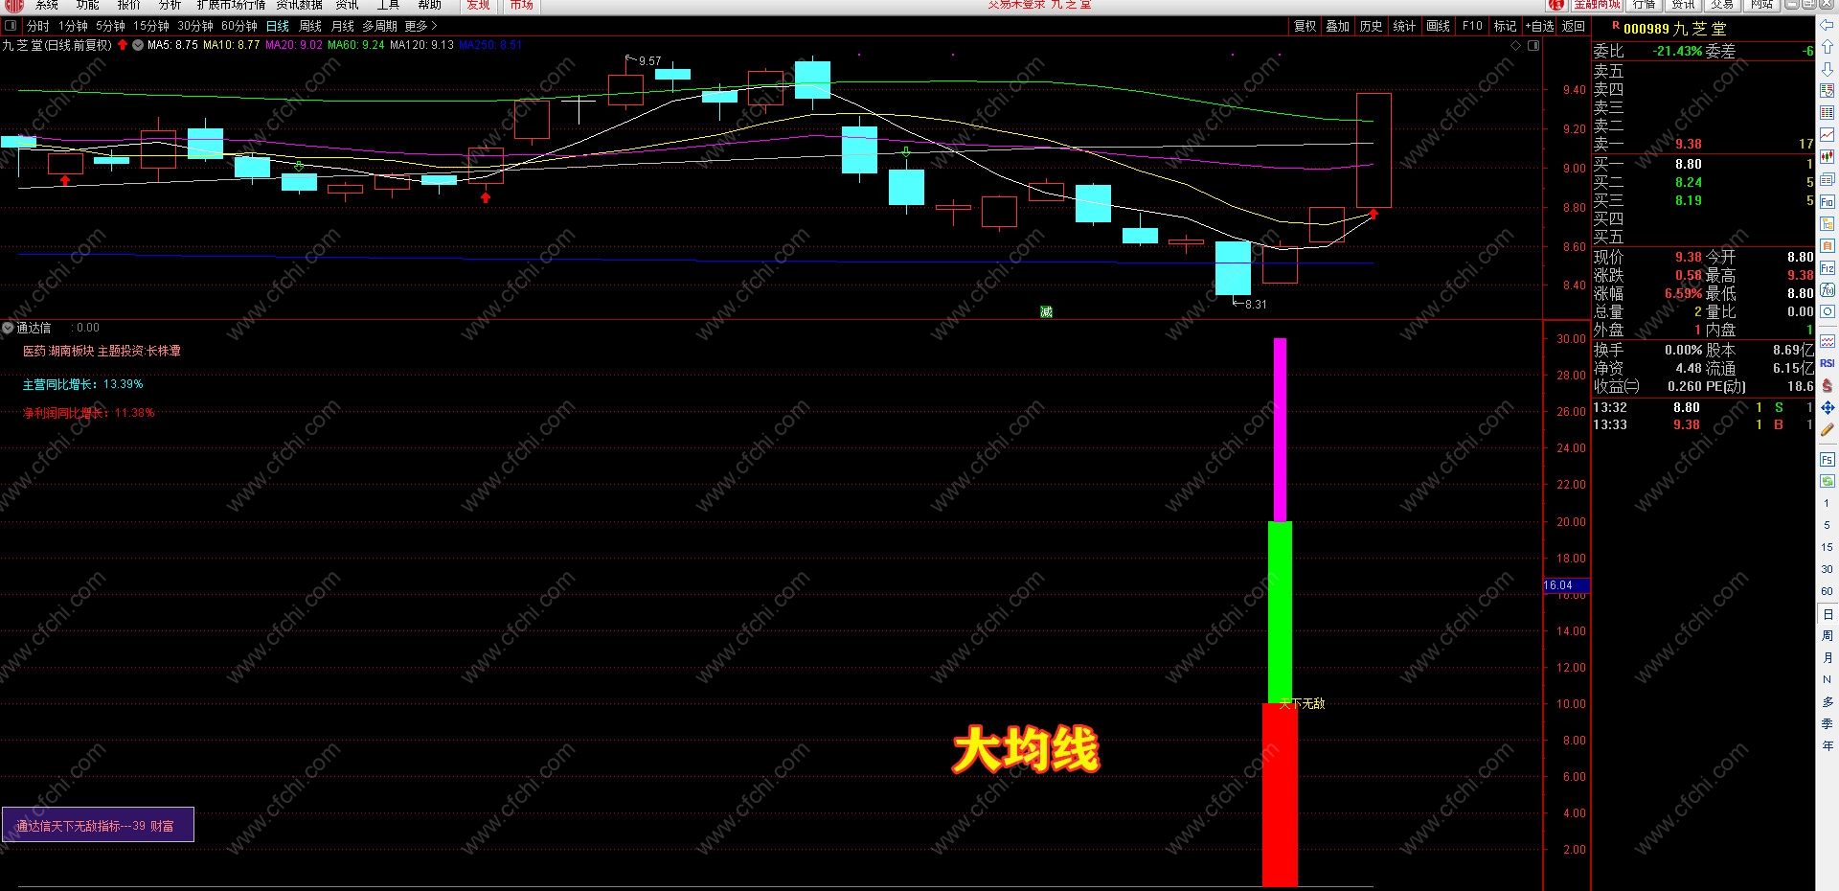The height and width of the screenshot is (891, 1839).
Task: Open the 画线 drawing option
Action: pyautogui.click(x=1438, y=26)
